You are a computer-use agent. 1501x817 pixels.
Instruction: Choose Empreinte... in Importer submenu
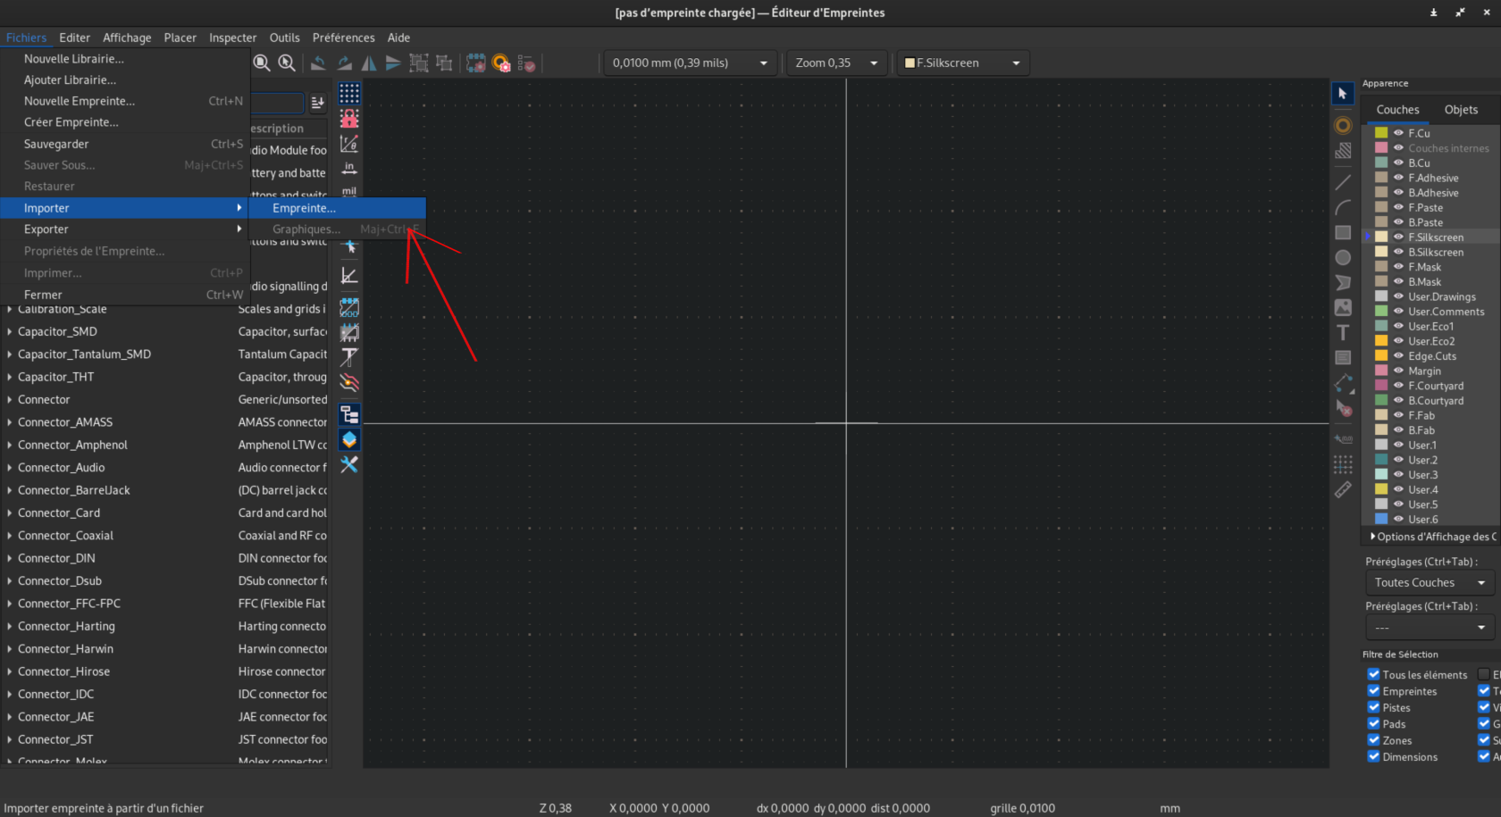click(x=338, y=208)
